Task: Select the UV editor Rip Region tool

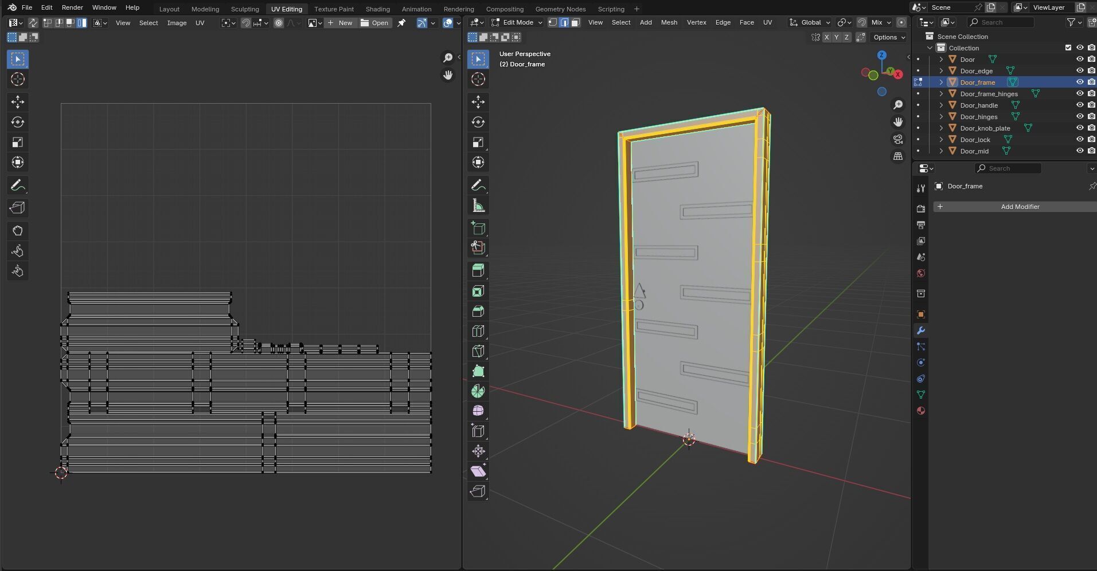Action: coord(18,208)
